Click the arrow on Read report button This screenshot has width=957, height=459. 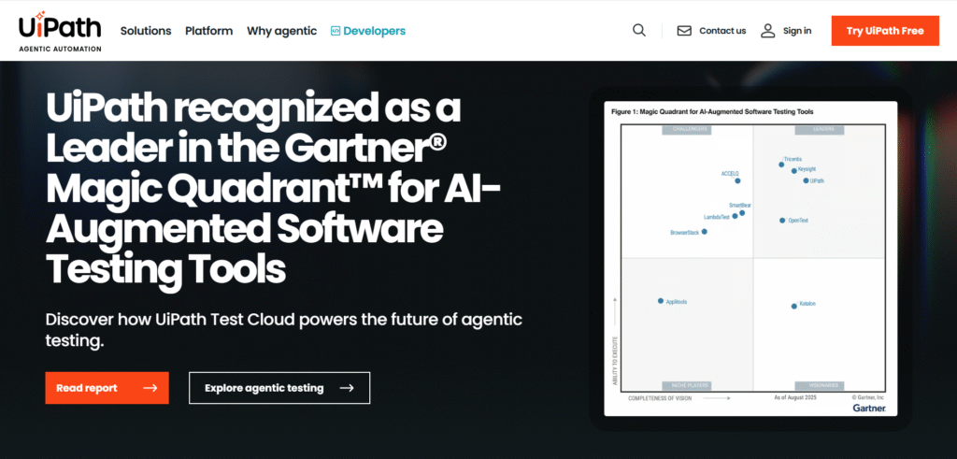[x=150, y=388]
